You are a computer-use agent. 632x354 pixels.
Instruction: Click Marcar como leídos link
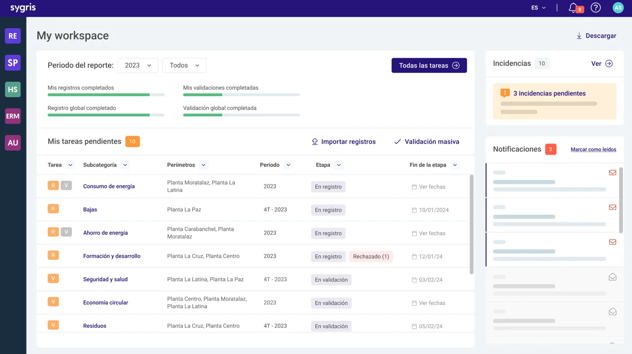[594, 149]
